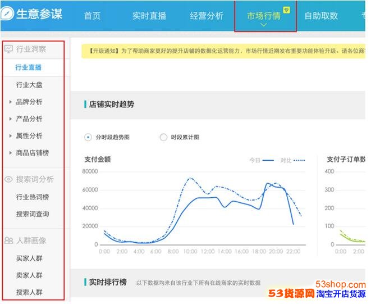Image resolution: width=371 pixels, height=304 pixels.
Task: Open 行业热词榜 in the sidebar
Action: (33, 197)
